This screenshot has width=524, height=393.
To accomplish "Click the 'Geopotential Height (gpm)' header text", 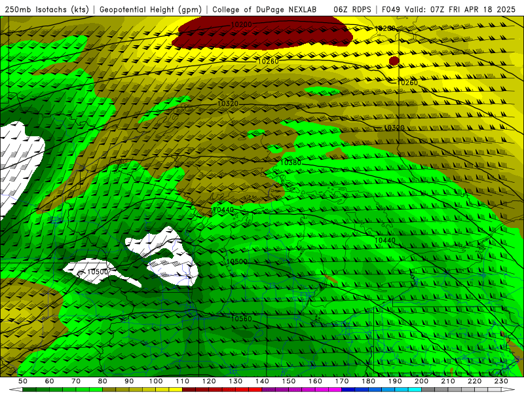I will pos(151,10).
